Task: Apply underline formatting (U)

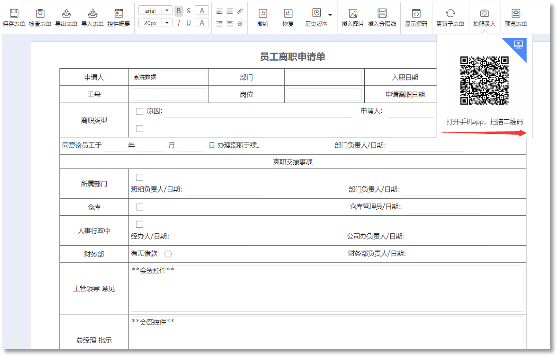Action: [x=189, y=23]
